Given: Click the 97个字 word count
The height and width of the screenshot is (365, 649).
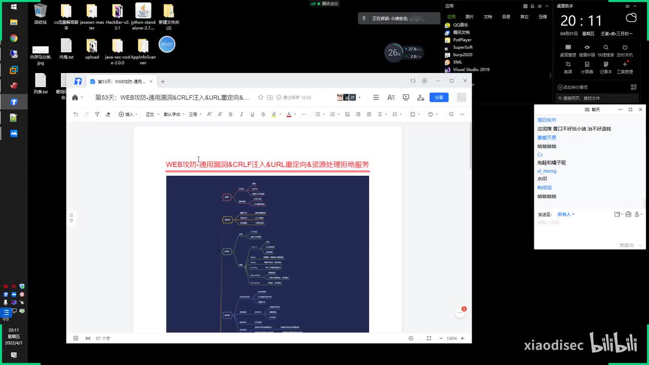Looking at the screenshot, I should 103,338.
